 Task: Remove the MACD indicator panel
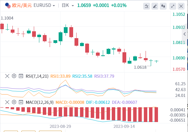(x=7, y=102)
